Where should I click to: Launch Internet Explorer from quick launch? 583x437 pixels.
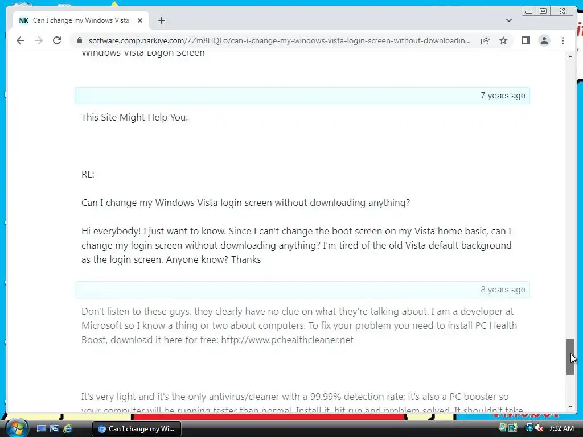pyautogui.click(x=68, y=429)
